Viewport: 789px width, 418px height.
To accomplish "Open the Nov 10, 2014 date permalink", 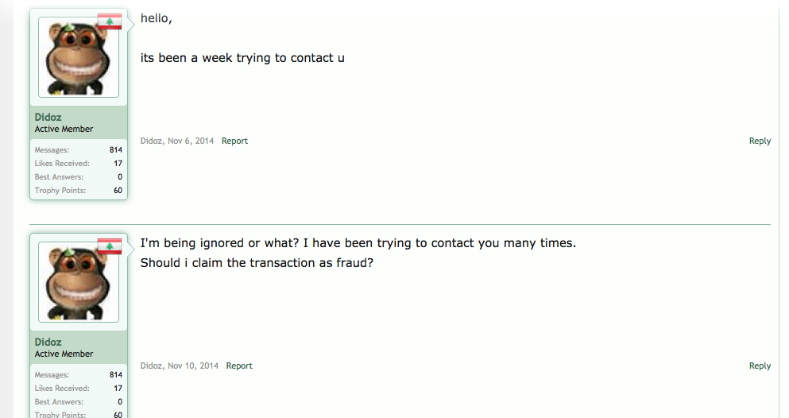I will tap(193, 366).
